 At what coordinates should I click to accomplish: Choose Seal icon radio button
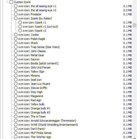coord(16,80)
